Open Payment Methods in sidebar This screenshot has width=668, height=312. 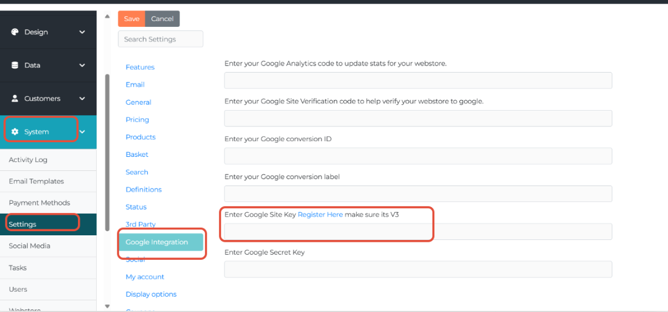pos(48,203)
